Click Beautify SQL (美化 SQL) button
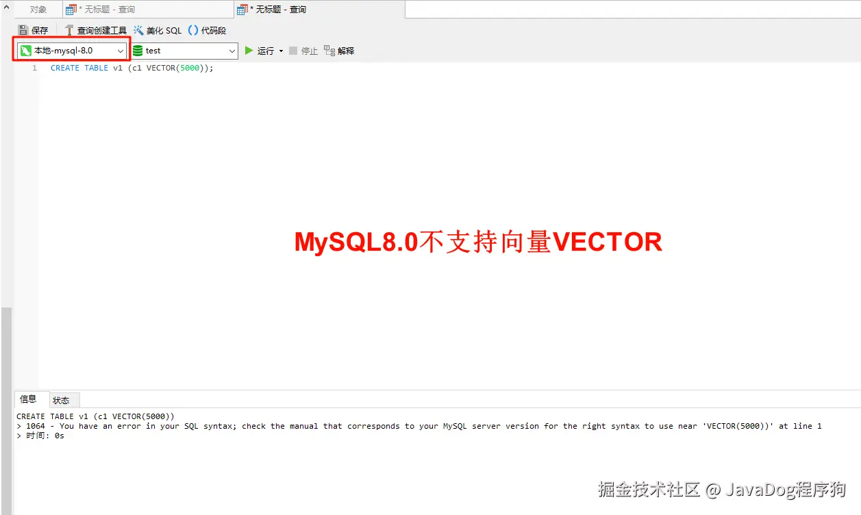 coord(158,30)
